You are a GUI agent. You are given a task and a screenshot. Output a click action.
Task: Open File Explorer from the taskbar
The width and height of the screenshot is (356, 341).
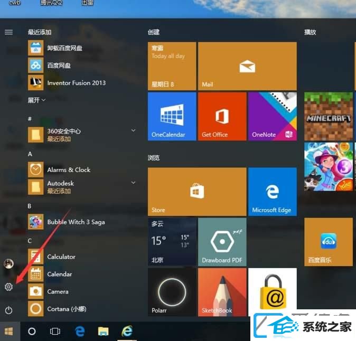click(x=104, y=331)
